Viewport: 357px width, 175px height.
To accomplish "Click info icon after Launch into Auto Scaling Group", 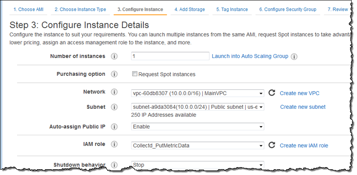I will (x=294, y=57).
